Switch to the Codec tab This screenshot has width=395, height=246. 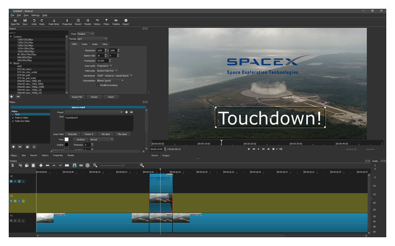pos(84,44)
